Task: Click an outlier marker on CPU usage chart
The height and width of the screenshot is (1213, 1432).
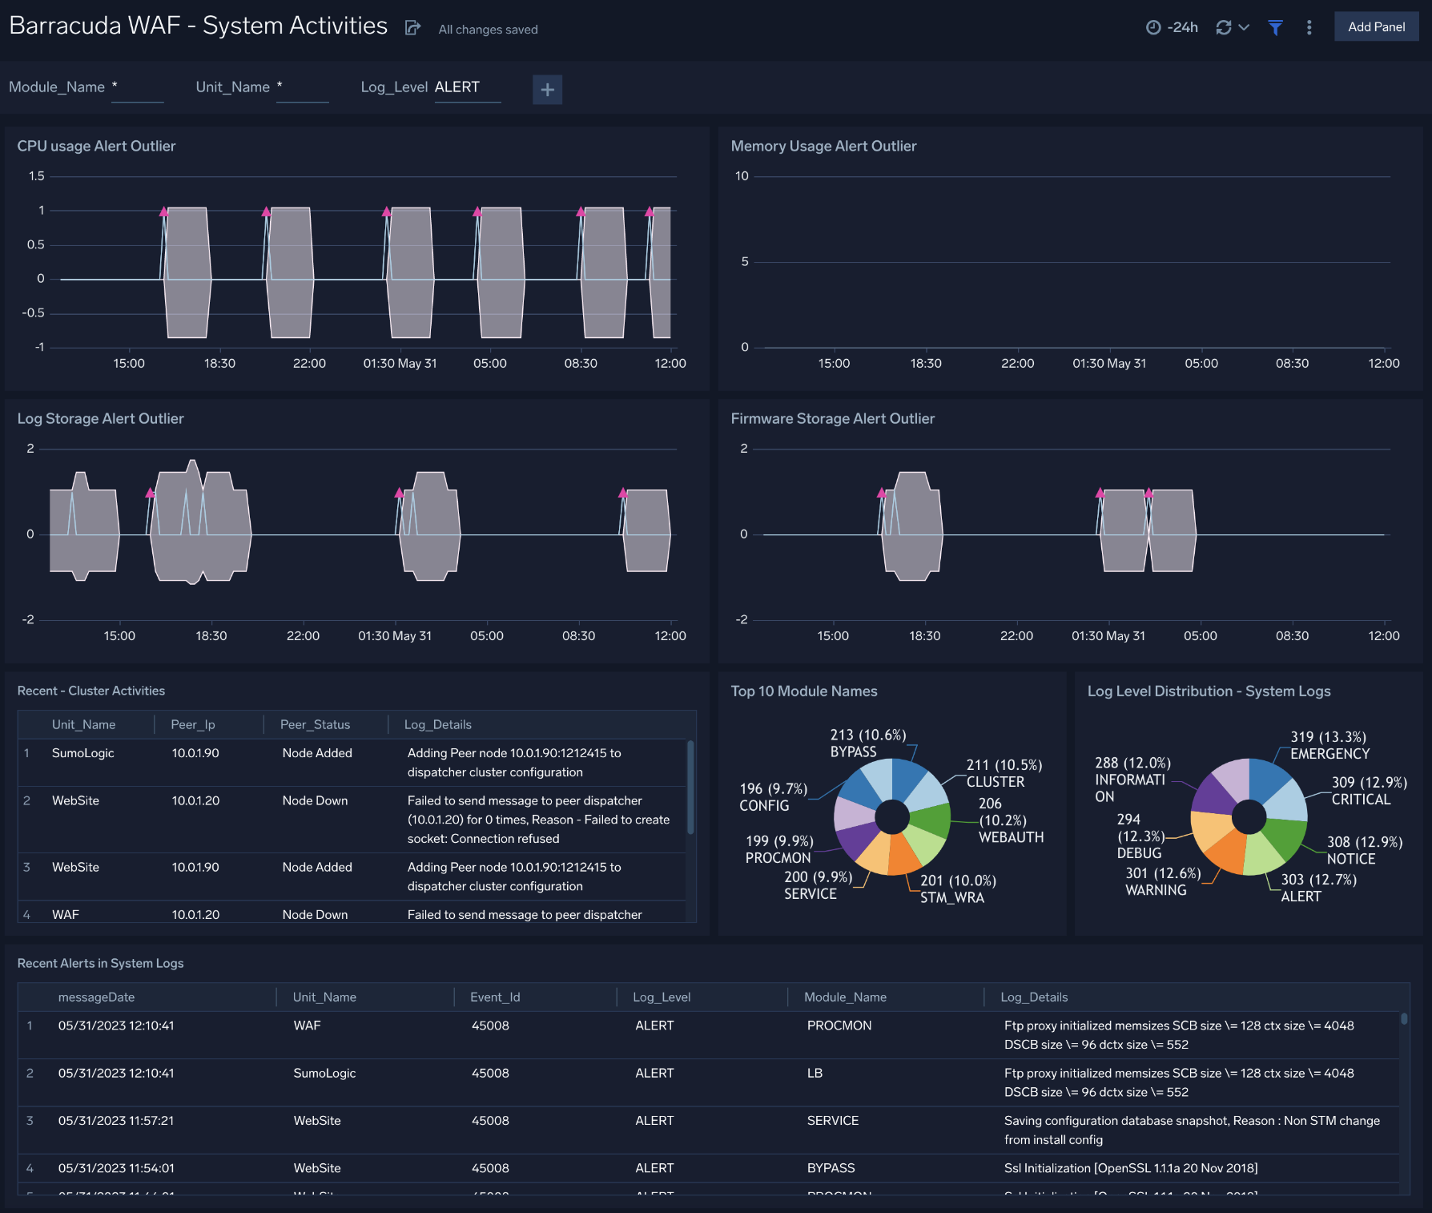Action: tap(163, 210)
